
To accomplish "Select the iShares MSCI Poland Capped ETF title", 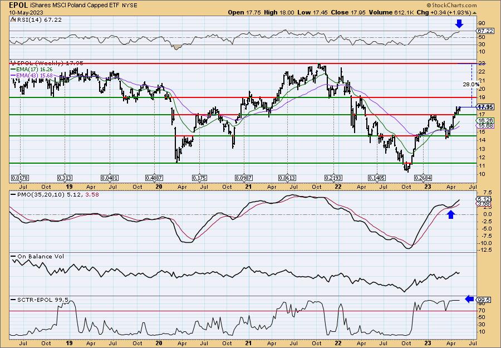I will [x=74, y=6].
